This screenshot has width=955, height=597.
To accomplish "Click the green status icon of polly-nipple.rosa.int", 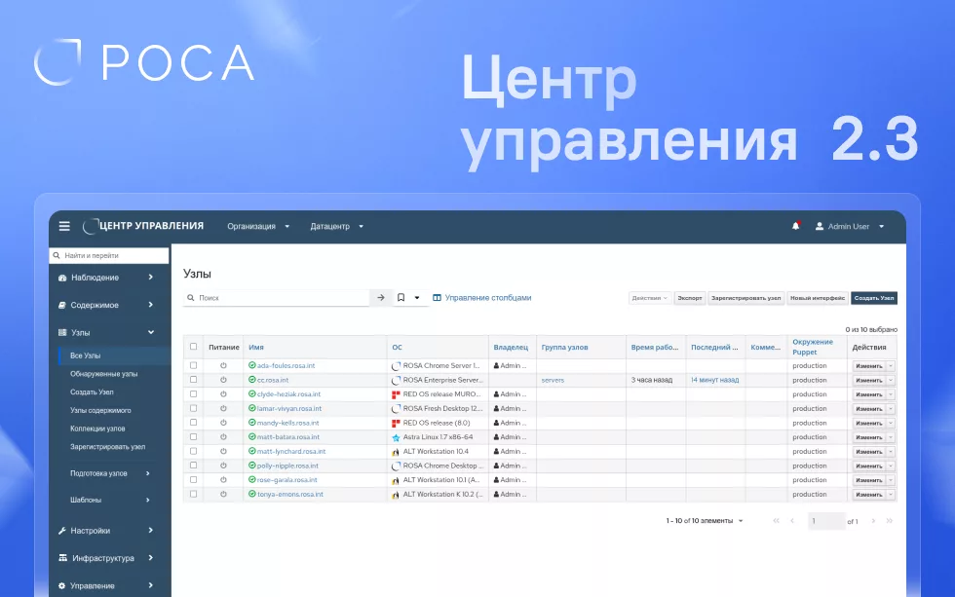I will click(x=251, y=466).
